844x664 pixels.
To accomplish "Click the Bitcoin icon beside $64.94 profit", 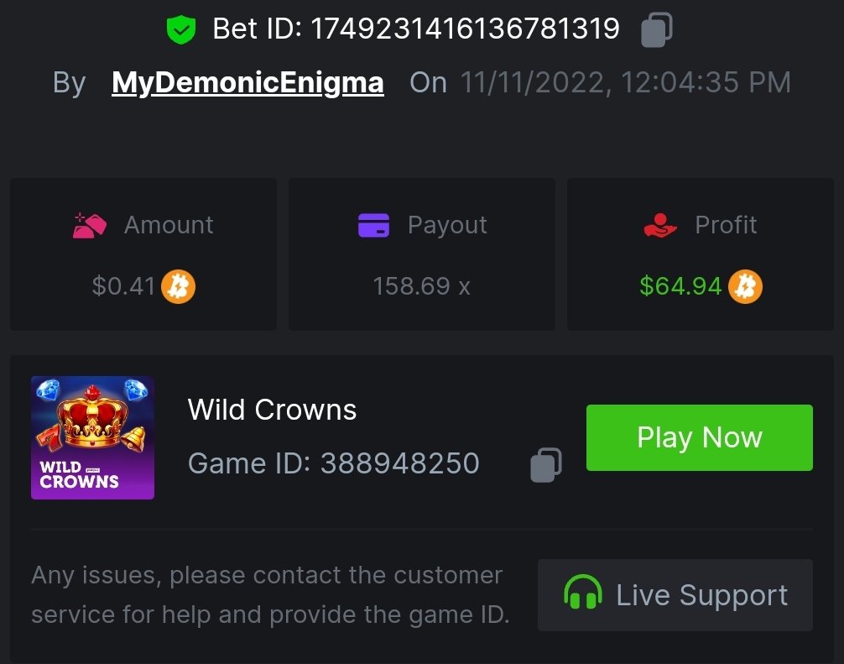I will pos(745,287).
